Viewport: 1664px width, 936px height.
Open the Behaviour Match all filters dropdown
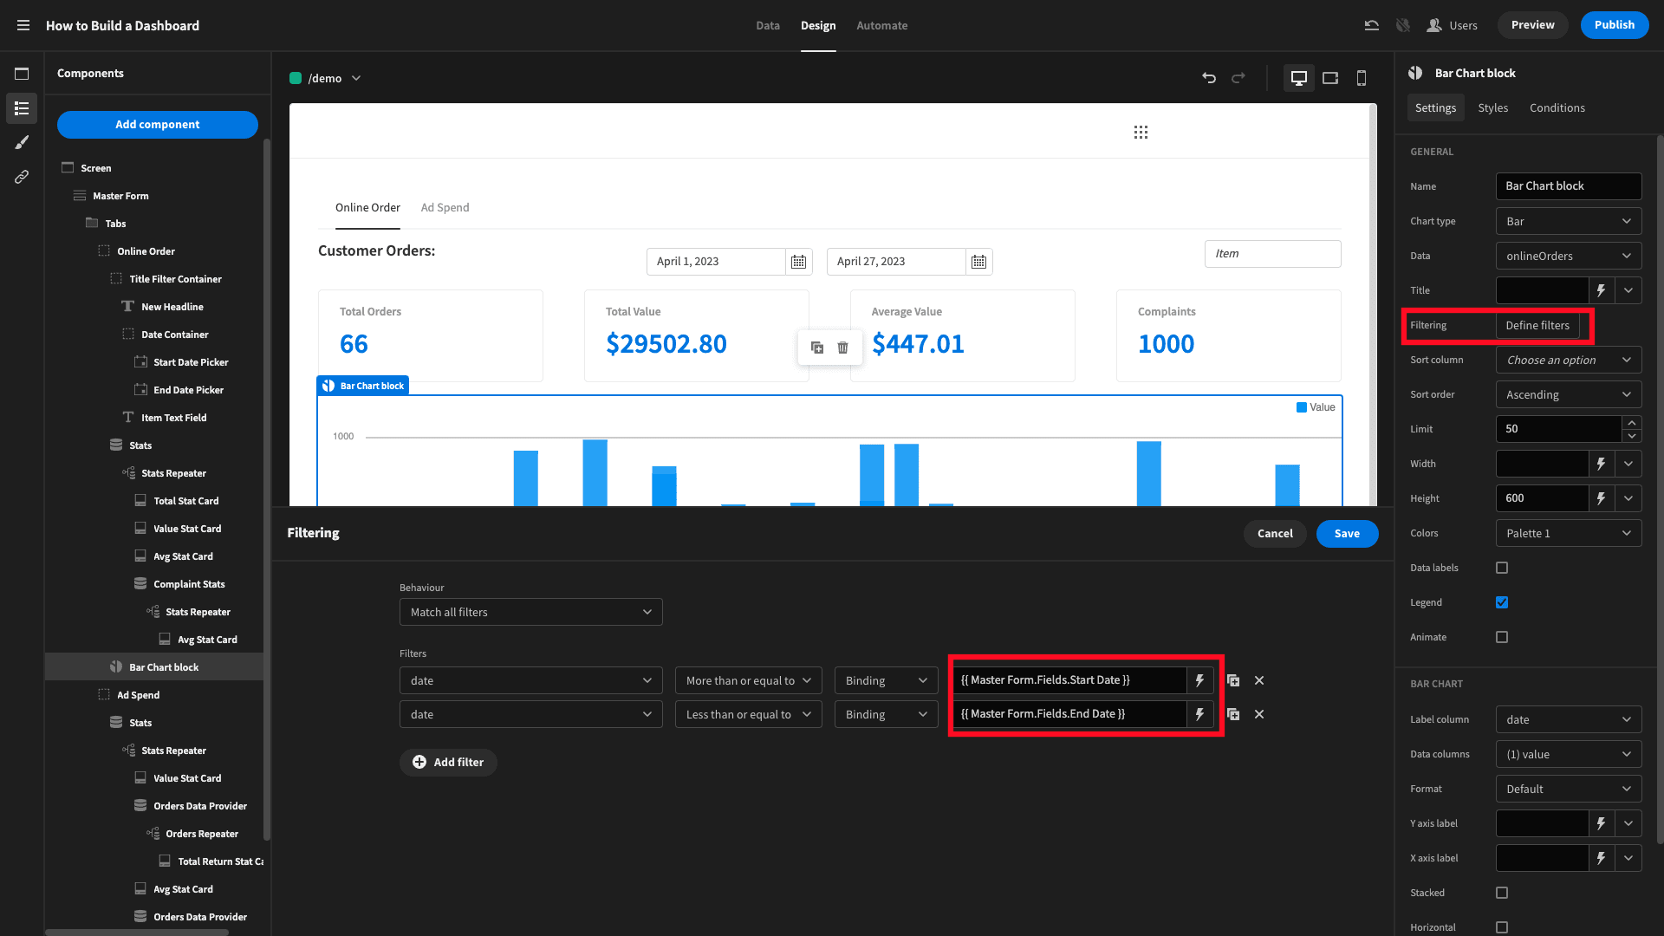pos(531,612)
